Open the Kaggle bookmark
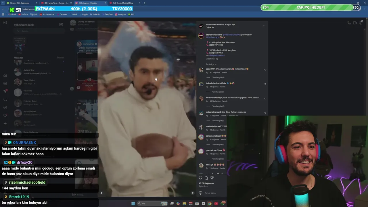 tap(83, 14)
